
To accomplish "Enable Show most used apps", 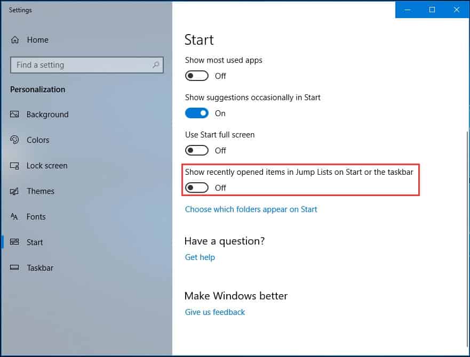I will 197,76.
